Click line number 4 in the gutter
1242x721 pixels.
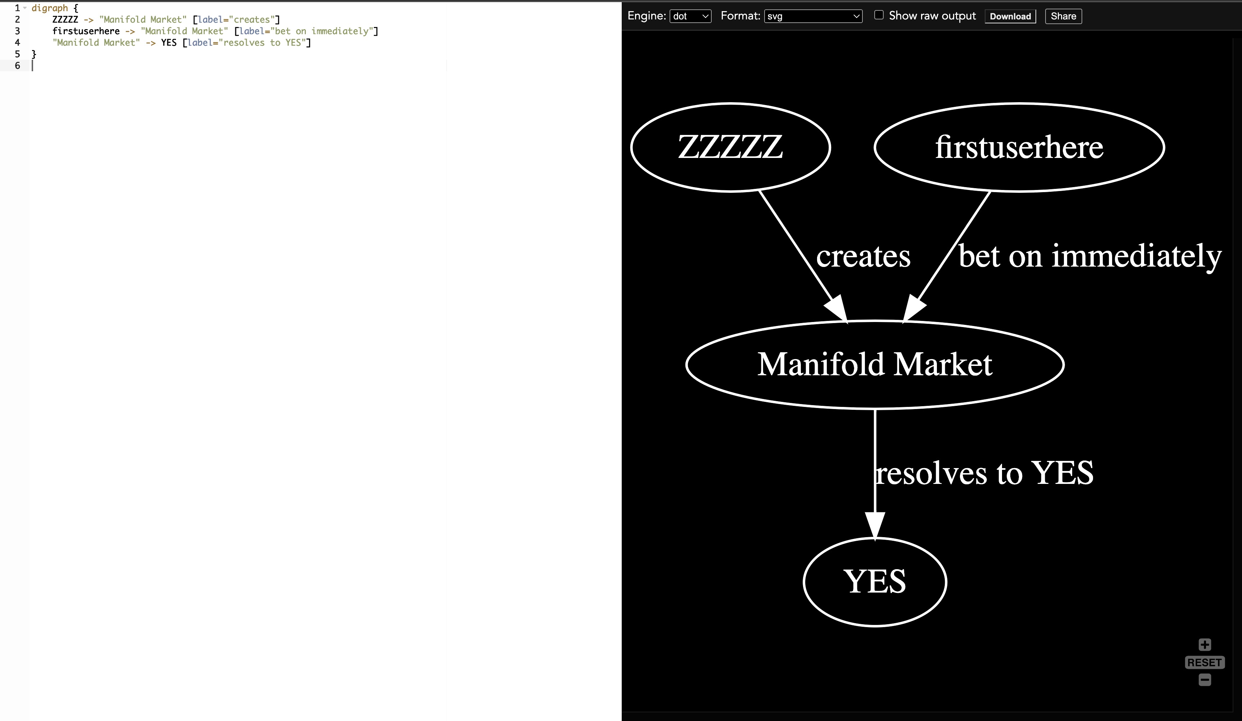click(x=17, y=42)
